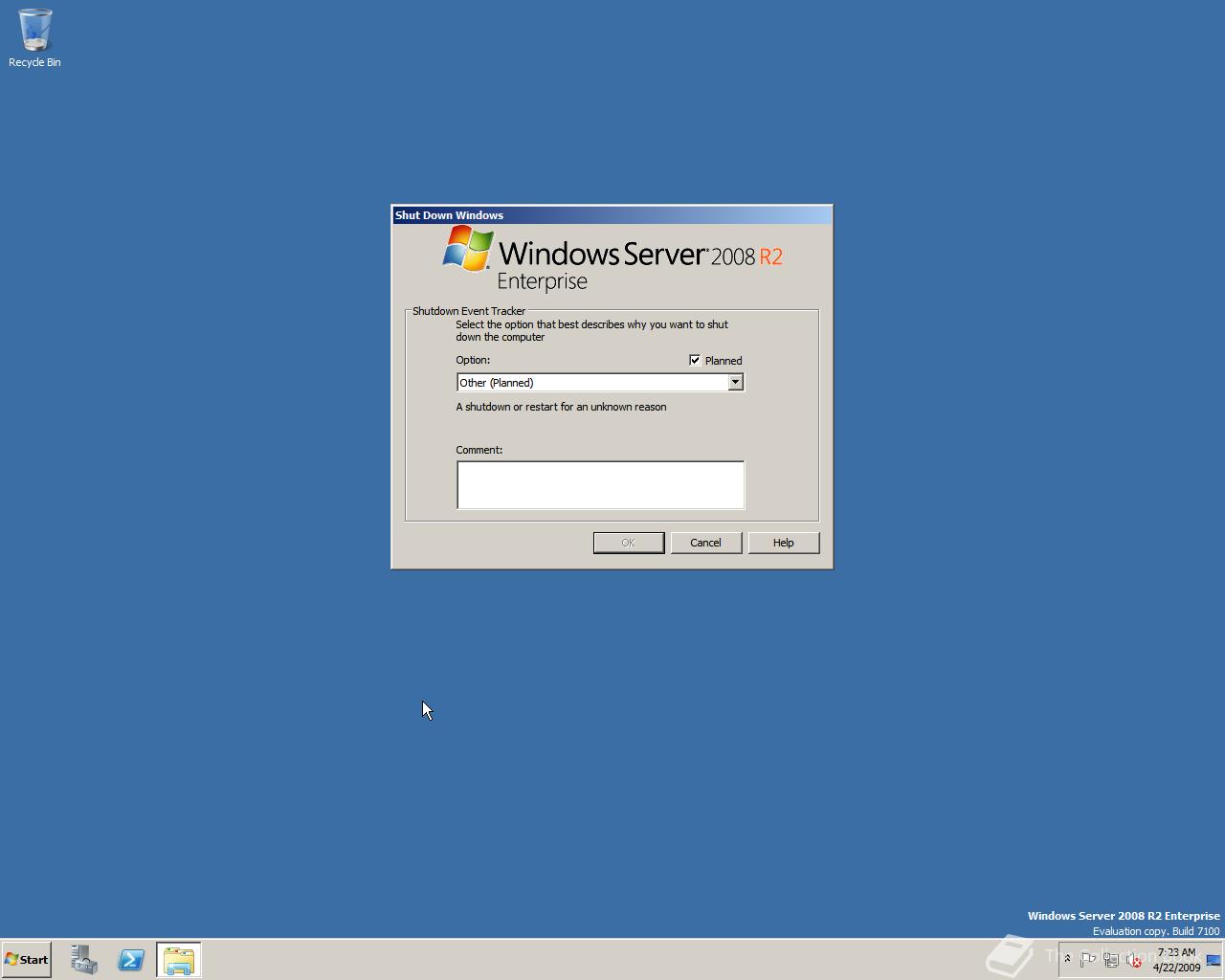Screen dimensions: 1225x980
Task: Click the OK button in the shutdown dialog
Action: click(628, 543)
